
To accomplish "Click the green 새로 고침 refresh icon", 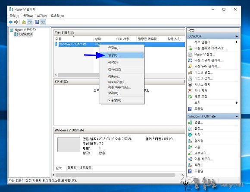I will (190, 96).
